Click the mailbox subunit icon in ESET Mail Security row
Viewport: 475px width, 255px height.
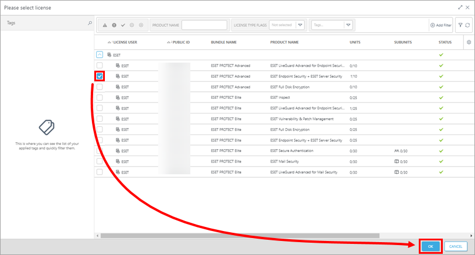tap(397, 161)
